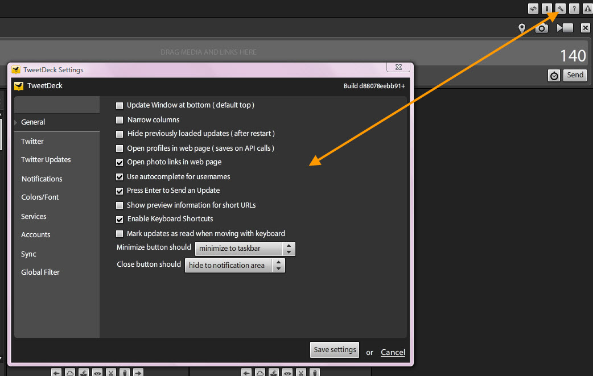Viewport: 593px width, 376px height.
Task: Add location with the map pin icon
Action: 521,28
